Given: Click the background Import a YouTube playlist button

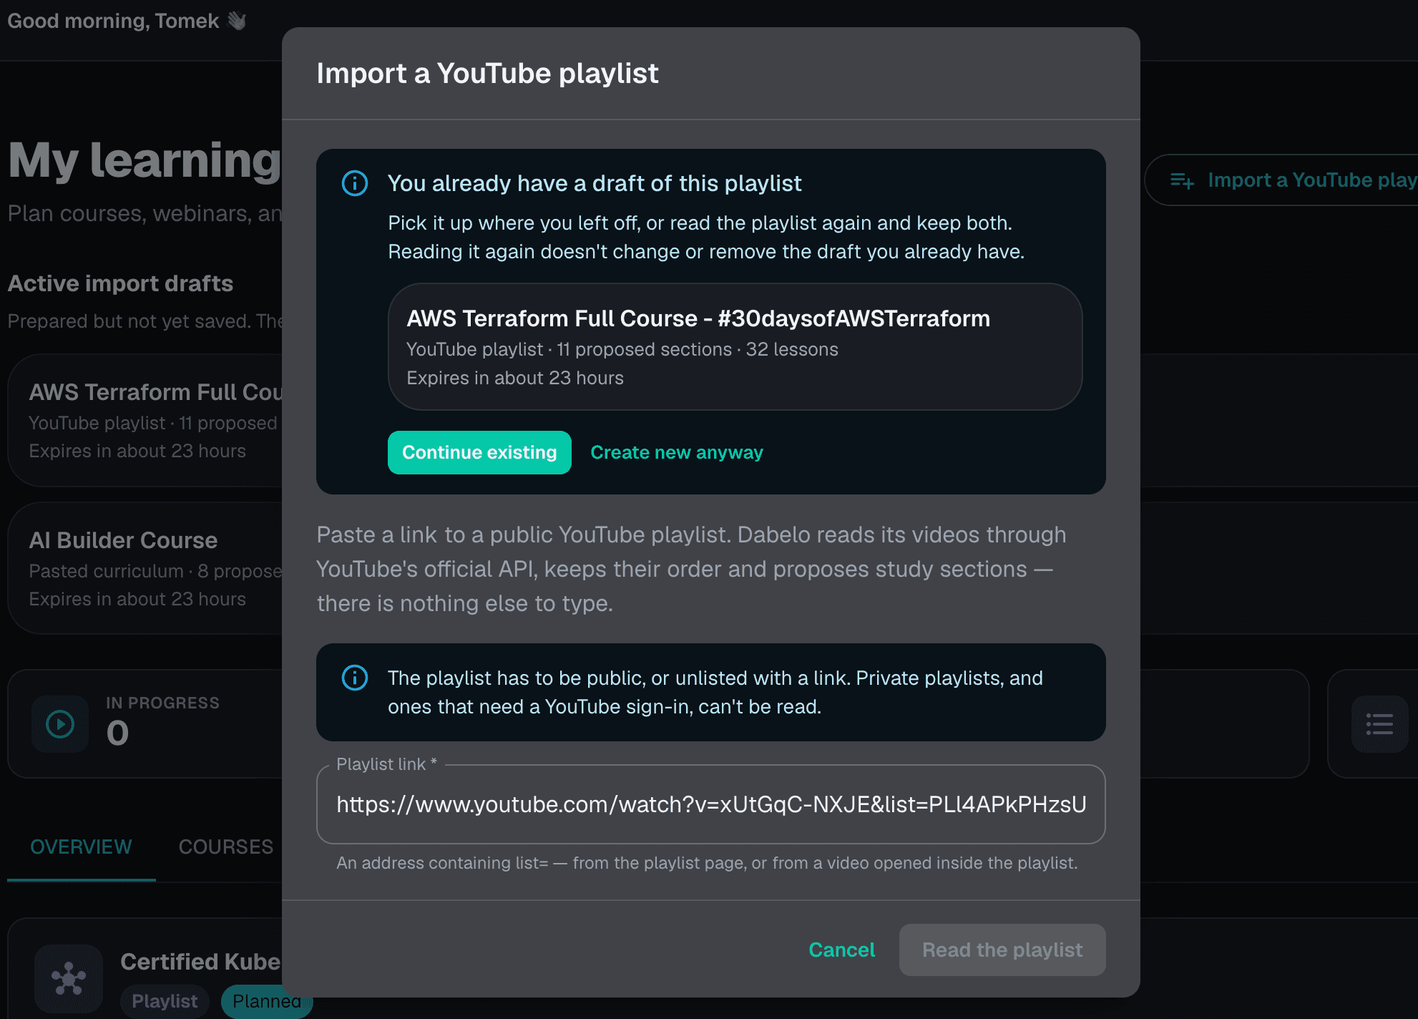Looking at the screenshot, I should [1281, 180].
